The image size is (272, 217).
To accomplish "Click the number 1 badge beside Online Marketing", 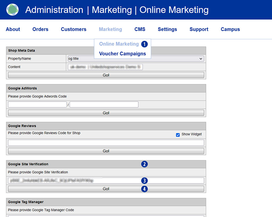I will (144, 44).
